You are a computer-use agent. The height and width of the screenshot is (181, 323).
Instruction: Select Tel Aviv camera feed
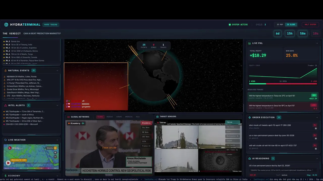232,127
